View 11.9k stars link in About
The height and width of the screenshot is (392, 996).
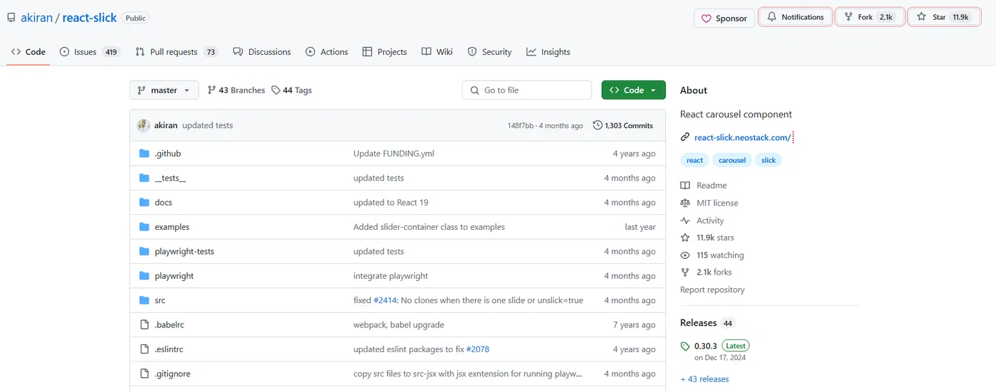[707, 238]
